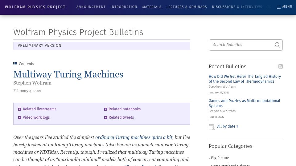Screen dimensions: 296x166
Task: Open the RSS feed icon
Action: [x=281, y=66]
